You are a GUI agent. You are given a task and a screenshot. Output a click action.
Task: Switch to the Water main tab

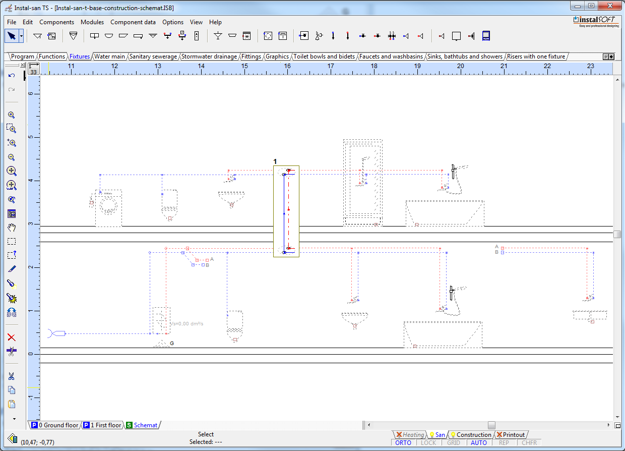coord(109,57)
